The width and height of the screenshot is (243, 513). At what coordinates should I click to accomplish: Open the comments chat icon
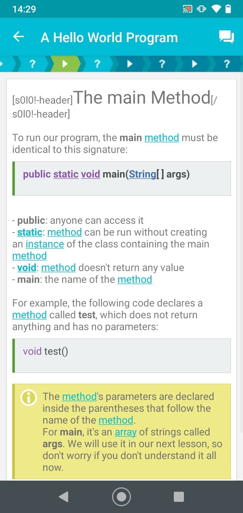coord(226,37)
